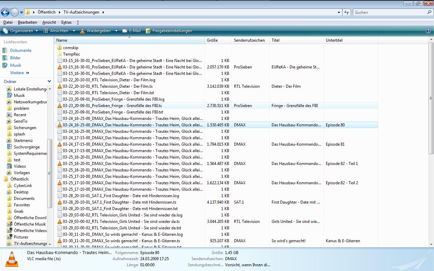The height and width of the screenshot is (271, 434).
Task: Click in the Suchen search field
Action: coord(390,13)
